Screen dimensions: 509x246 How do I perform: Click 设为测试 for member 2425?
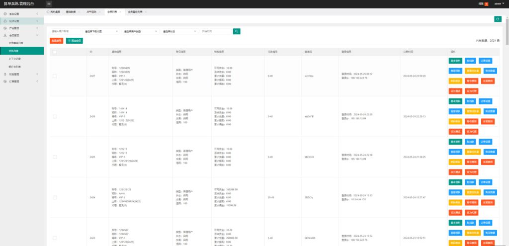455,172
